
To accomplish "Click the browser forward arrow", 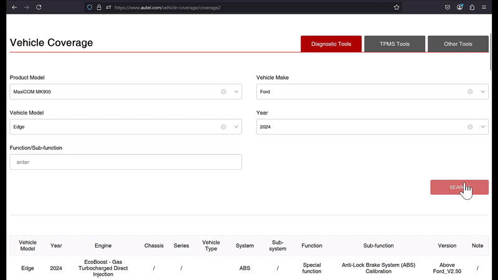I will 26,7.
